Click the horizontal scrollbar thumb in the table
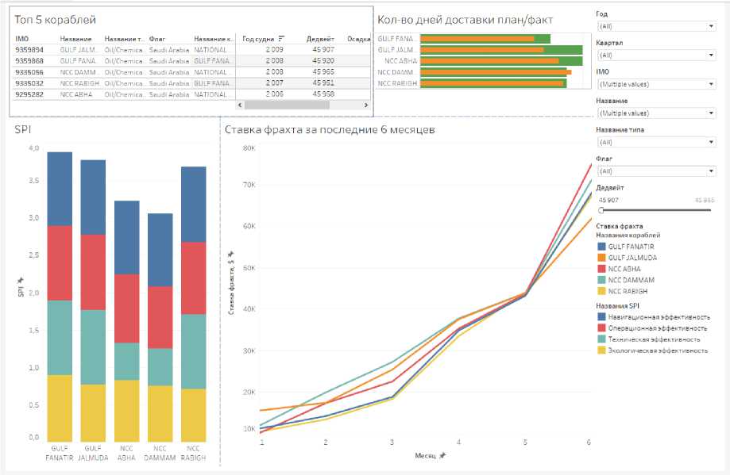Image resolution: width=730 pixels, height=475 pixels. tap(288, 105)
